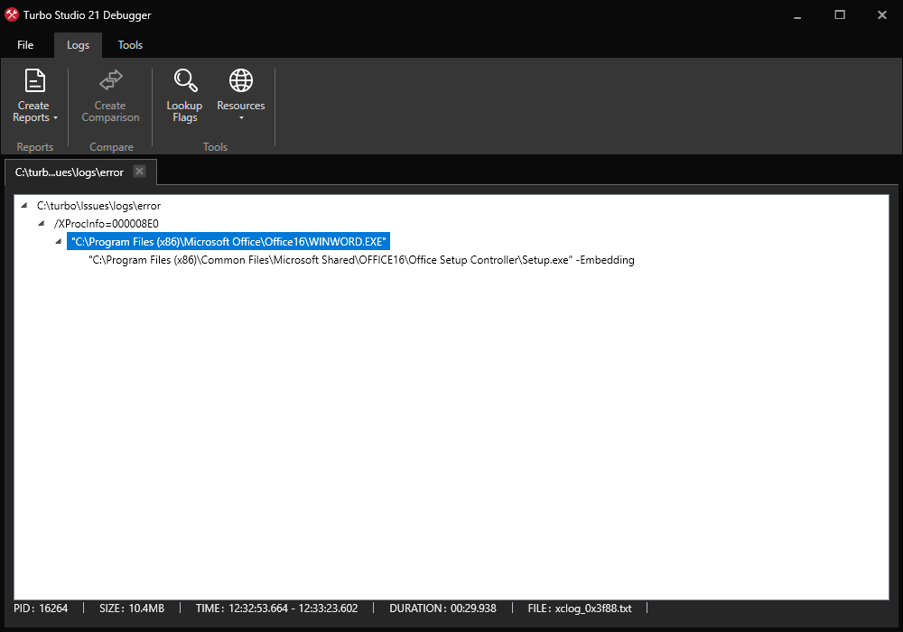Click the DURATION: 00:29.938 status entry

click(x=442, y=609)
